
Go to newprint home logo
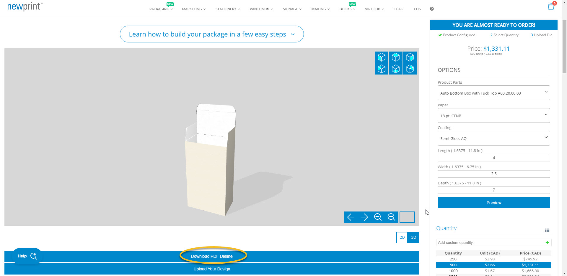(25, 7)
